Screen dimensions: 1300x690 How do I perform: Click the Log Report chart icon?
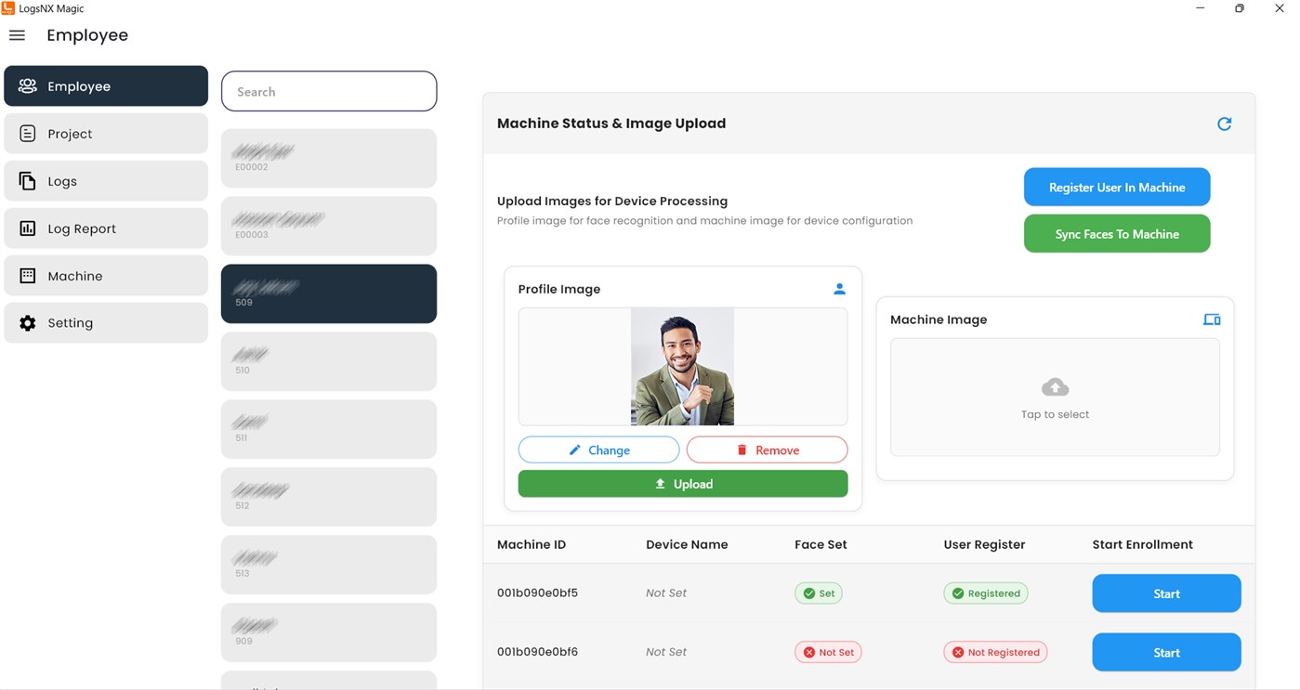coord(28,228)
